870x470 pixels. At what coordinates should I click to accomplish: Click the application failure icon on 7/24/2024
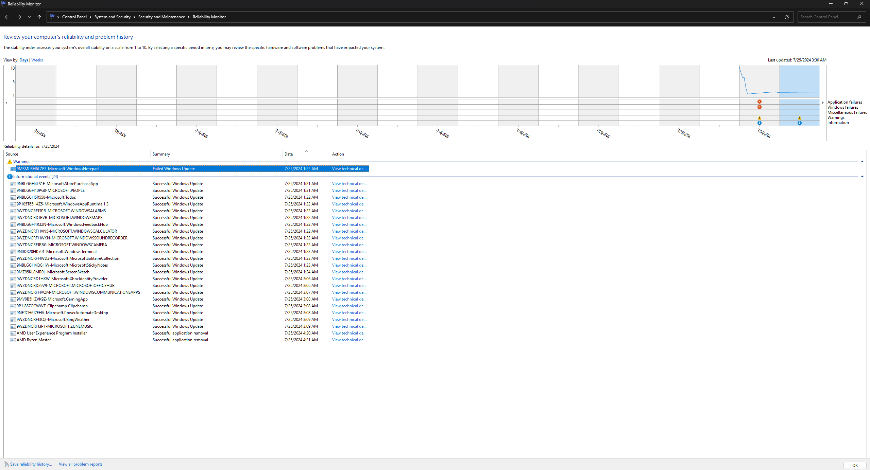click(x=759, y=102)
